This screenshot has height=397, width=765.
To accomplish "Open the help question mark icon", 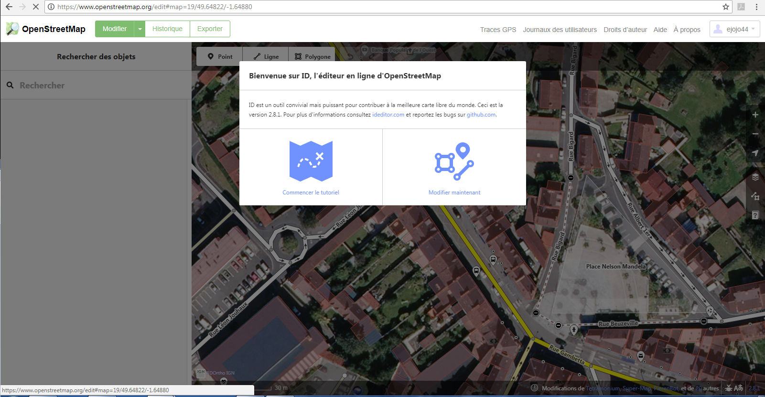I will click(x=755, y=215).
